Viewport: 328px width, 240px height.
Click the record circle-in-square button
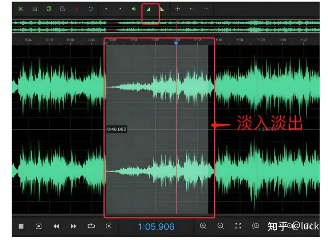39,226
